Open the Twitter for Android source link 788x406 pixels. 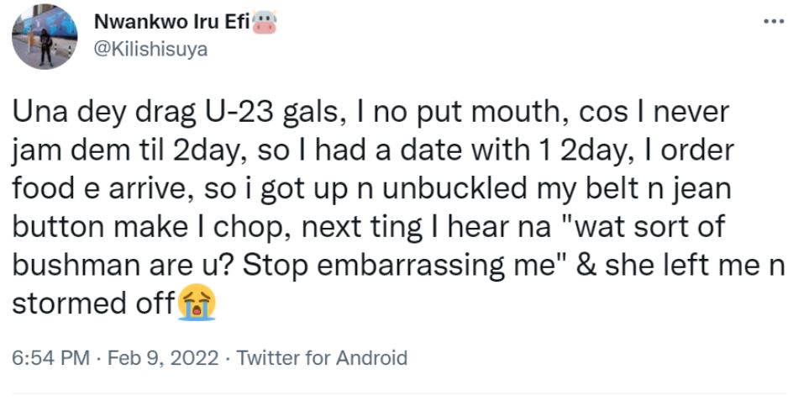[x=323, y=358]
